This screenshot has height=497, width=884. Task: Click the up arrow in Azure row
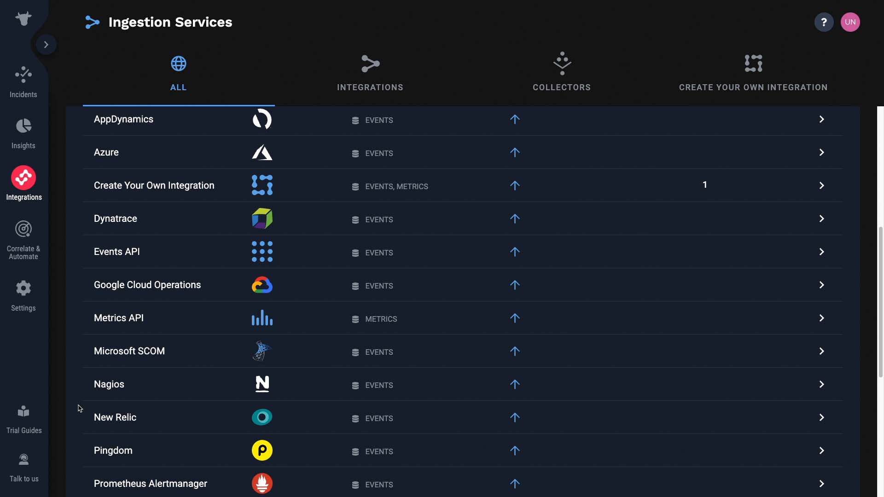515,152
